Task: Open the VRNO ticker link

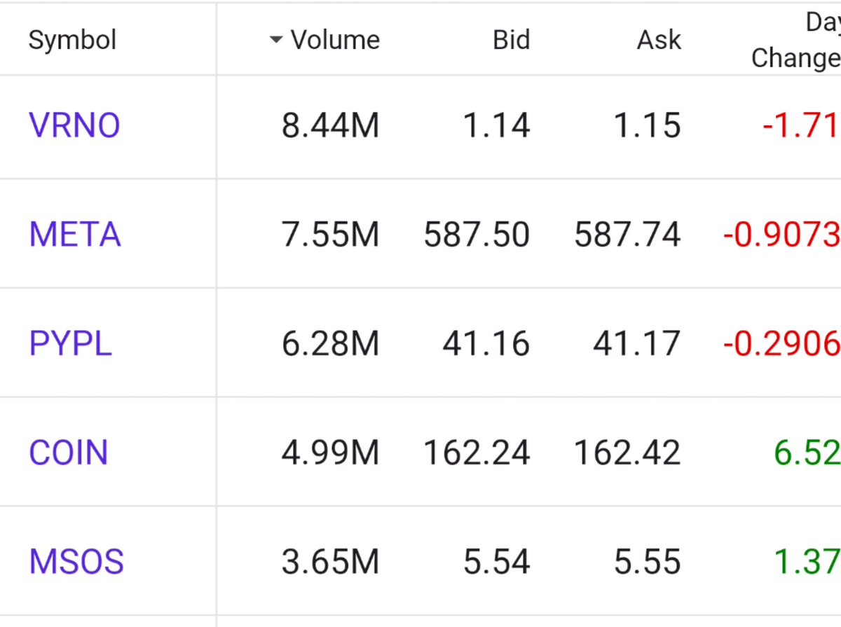Action: 74,126
